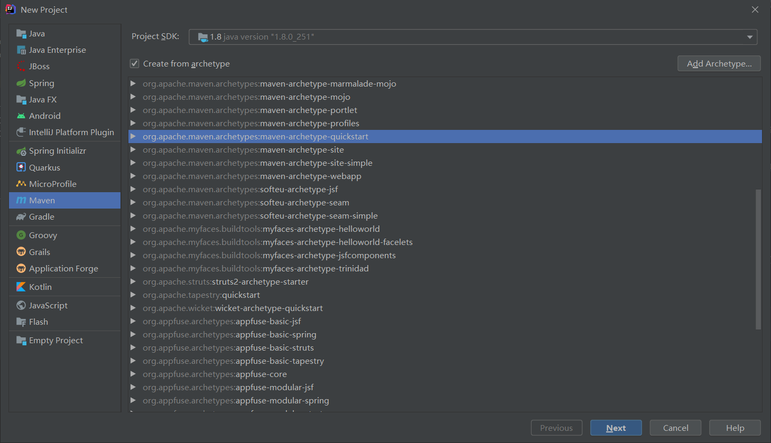This screenshot has width=771, height=443.
Task: Click the Java project type icon
Action: pos(21,34)
